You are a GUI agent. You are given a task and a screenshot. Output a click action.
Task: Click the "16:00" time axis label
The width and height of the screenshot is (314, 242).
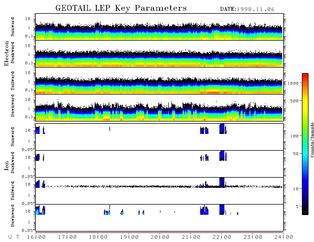click(x=36, y=237)
